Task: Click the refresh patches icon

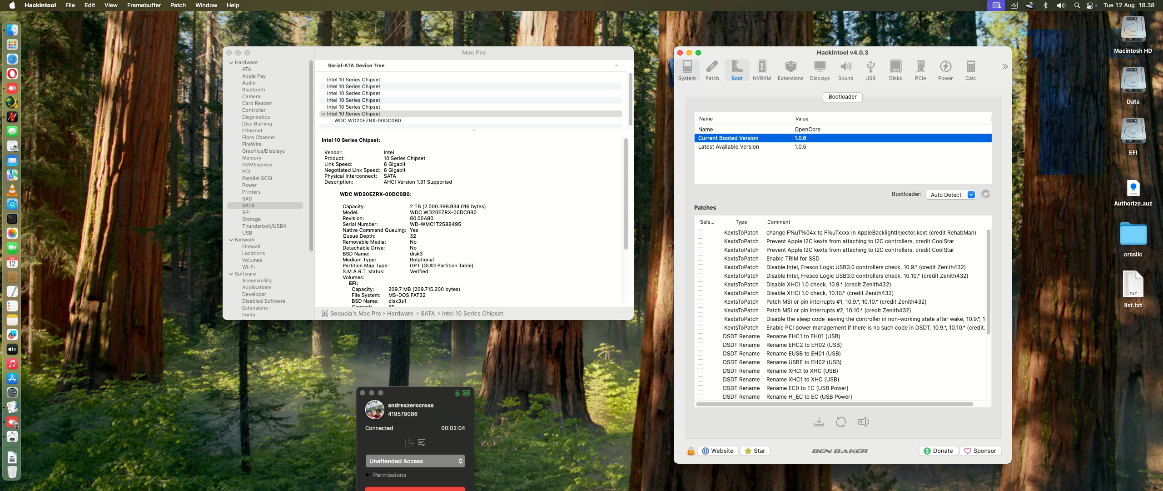Action: pyautogui.click(x=840, y=422)
